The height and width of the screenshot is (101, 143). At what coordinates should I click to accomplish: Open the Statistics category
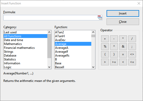(25, 59)
